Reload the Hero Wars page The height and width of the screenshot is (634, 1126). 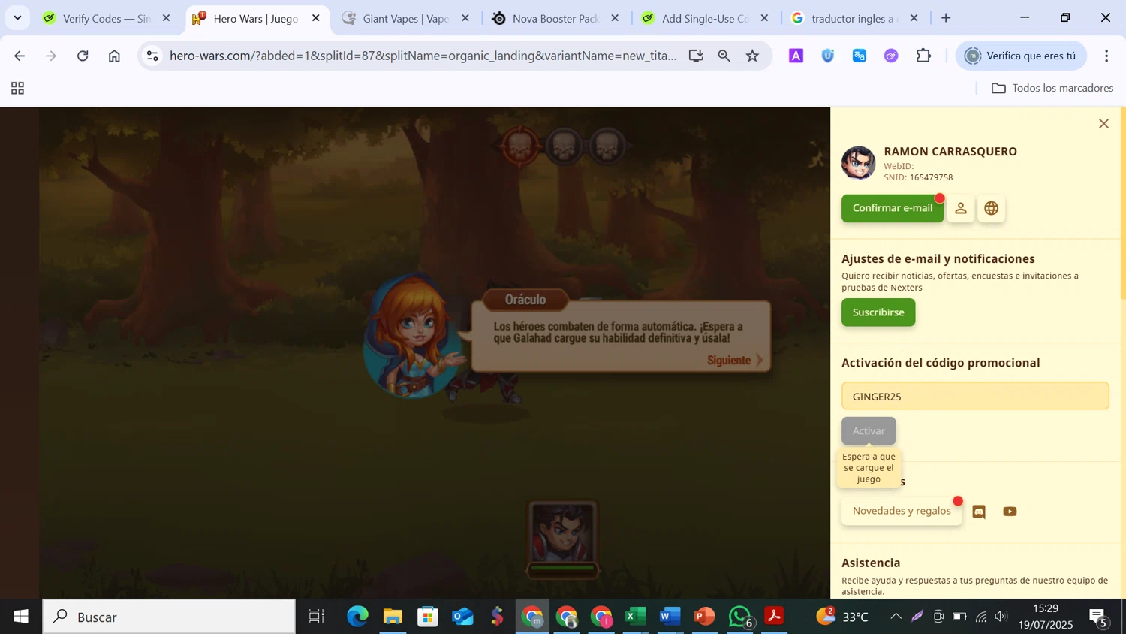83,56
